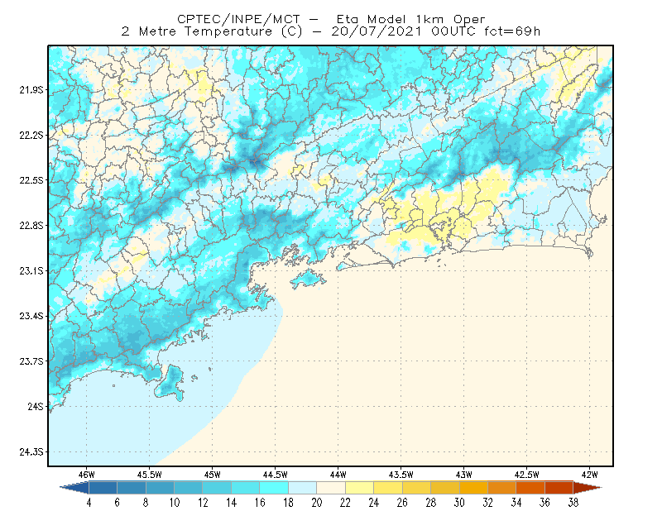
Task: Click the 44W longitude axis label
Action: 338,475
